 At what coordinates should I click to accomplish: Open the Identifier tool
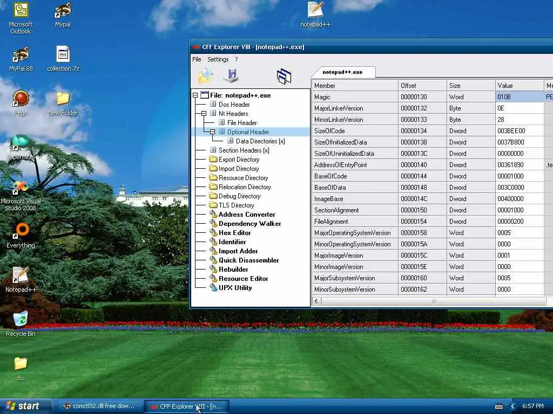click(232, 242)
